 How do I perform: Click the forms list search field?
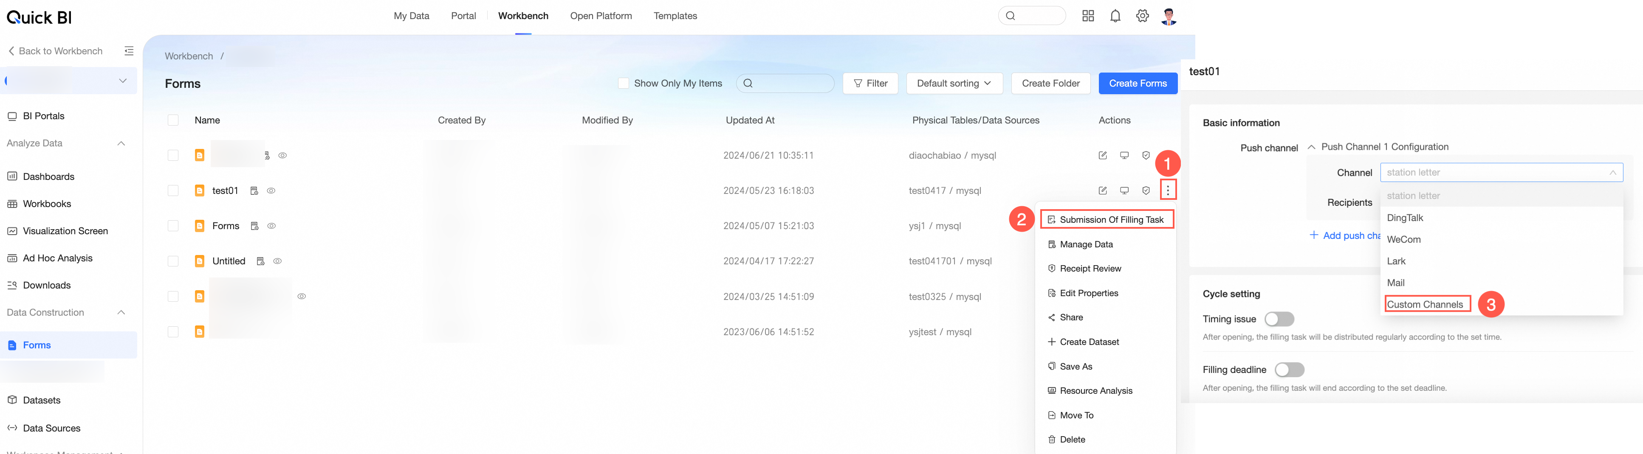tap(785, 84)
